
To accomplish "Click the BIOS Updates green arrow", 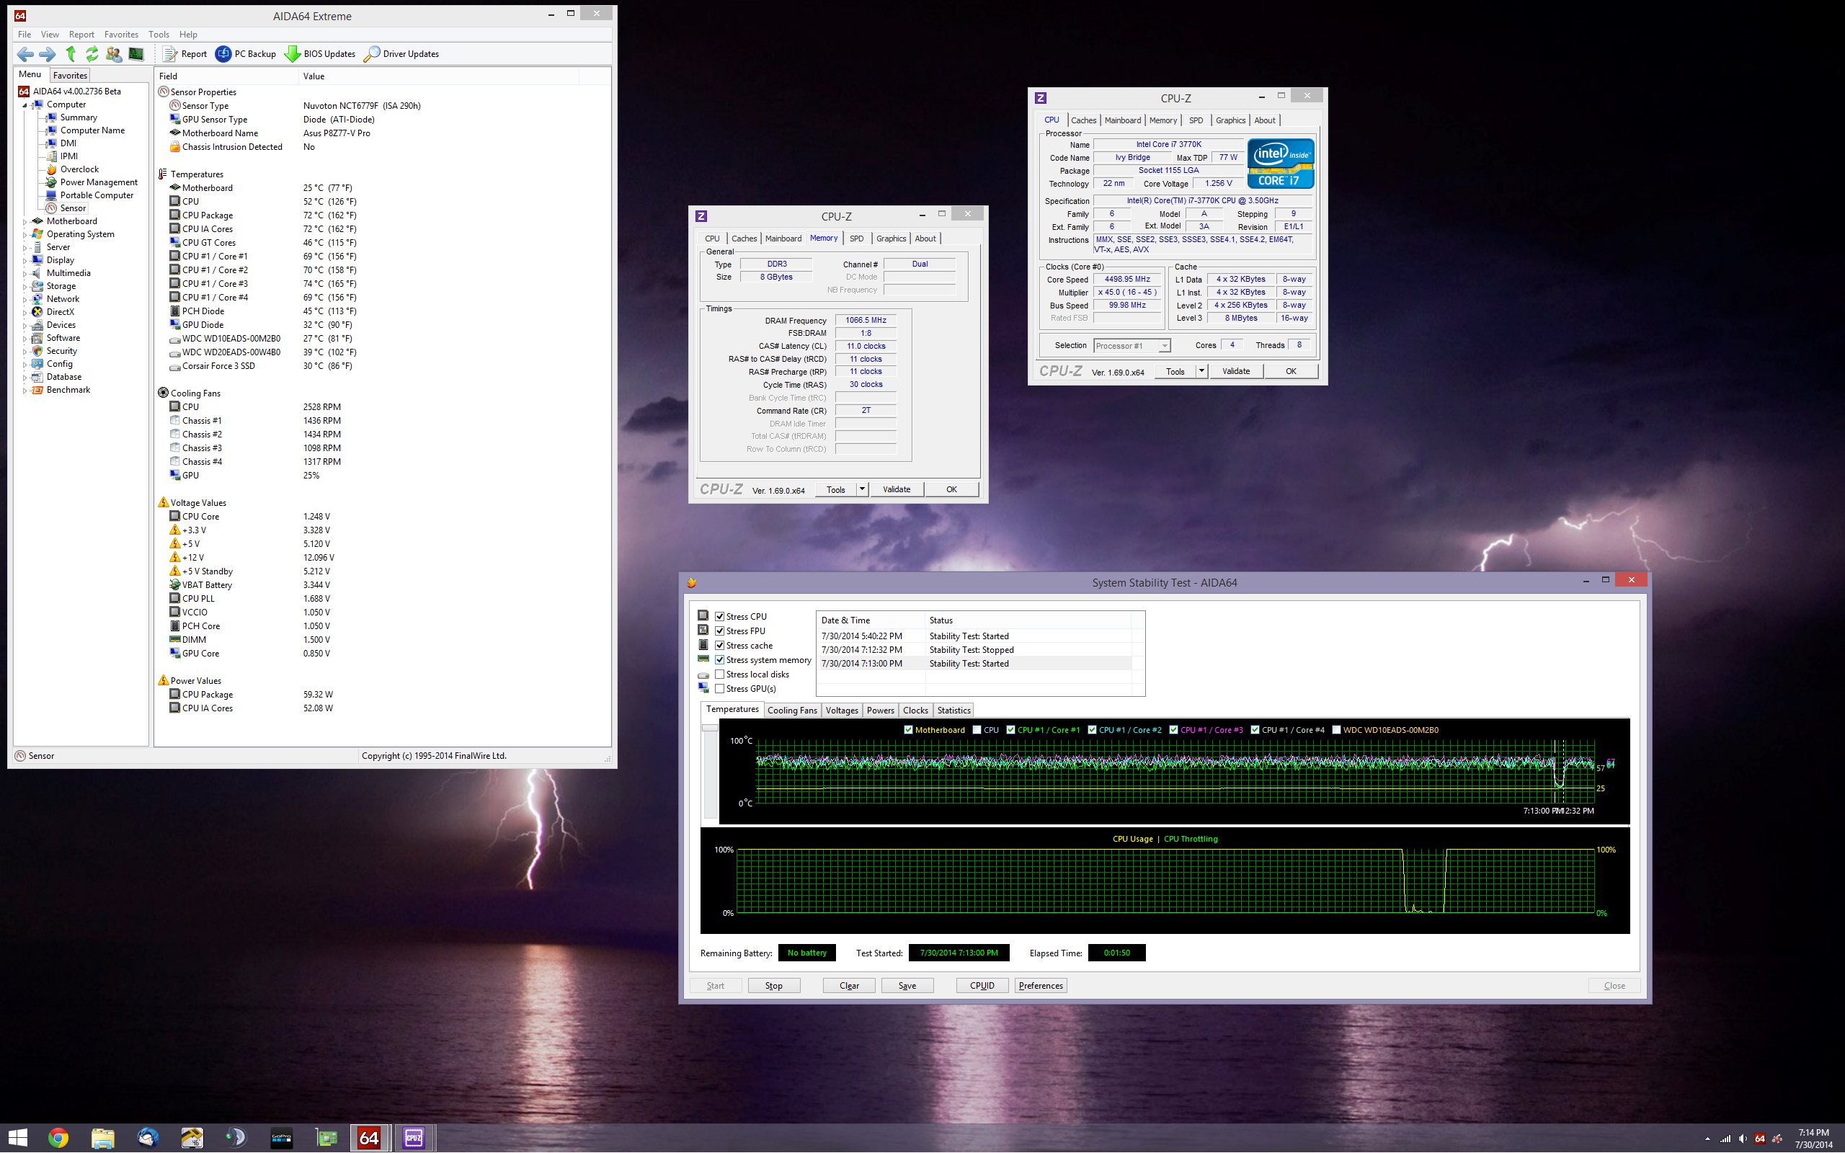I will (292, 53).
